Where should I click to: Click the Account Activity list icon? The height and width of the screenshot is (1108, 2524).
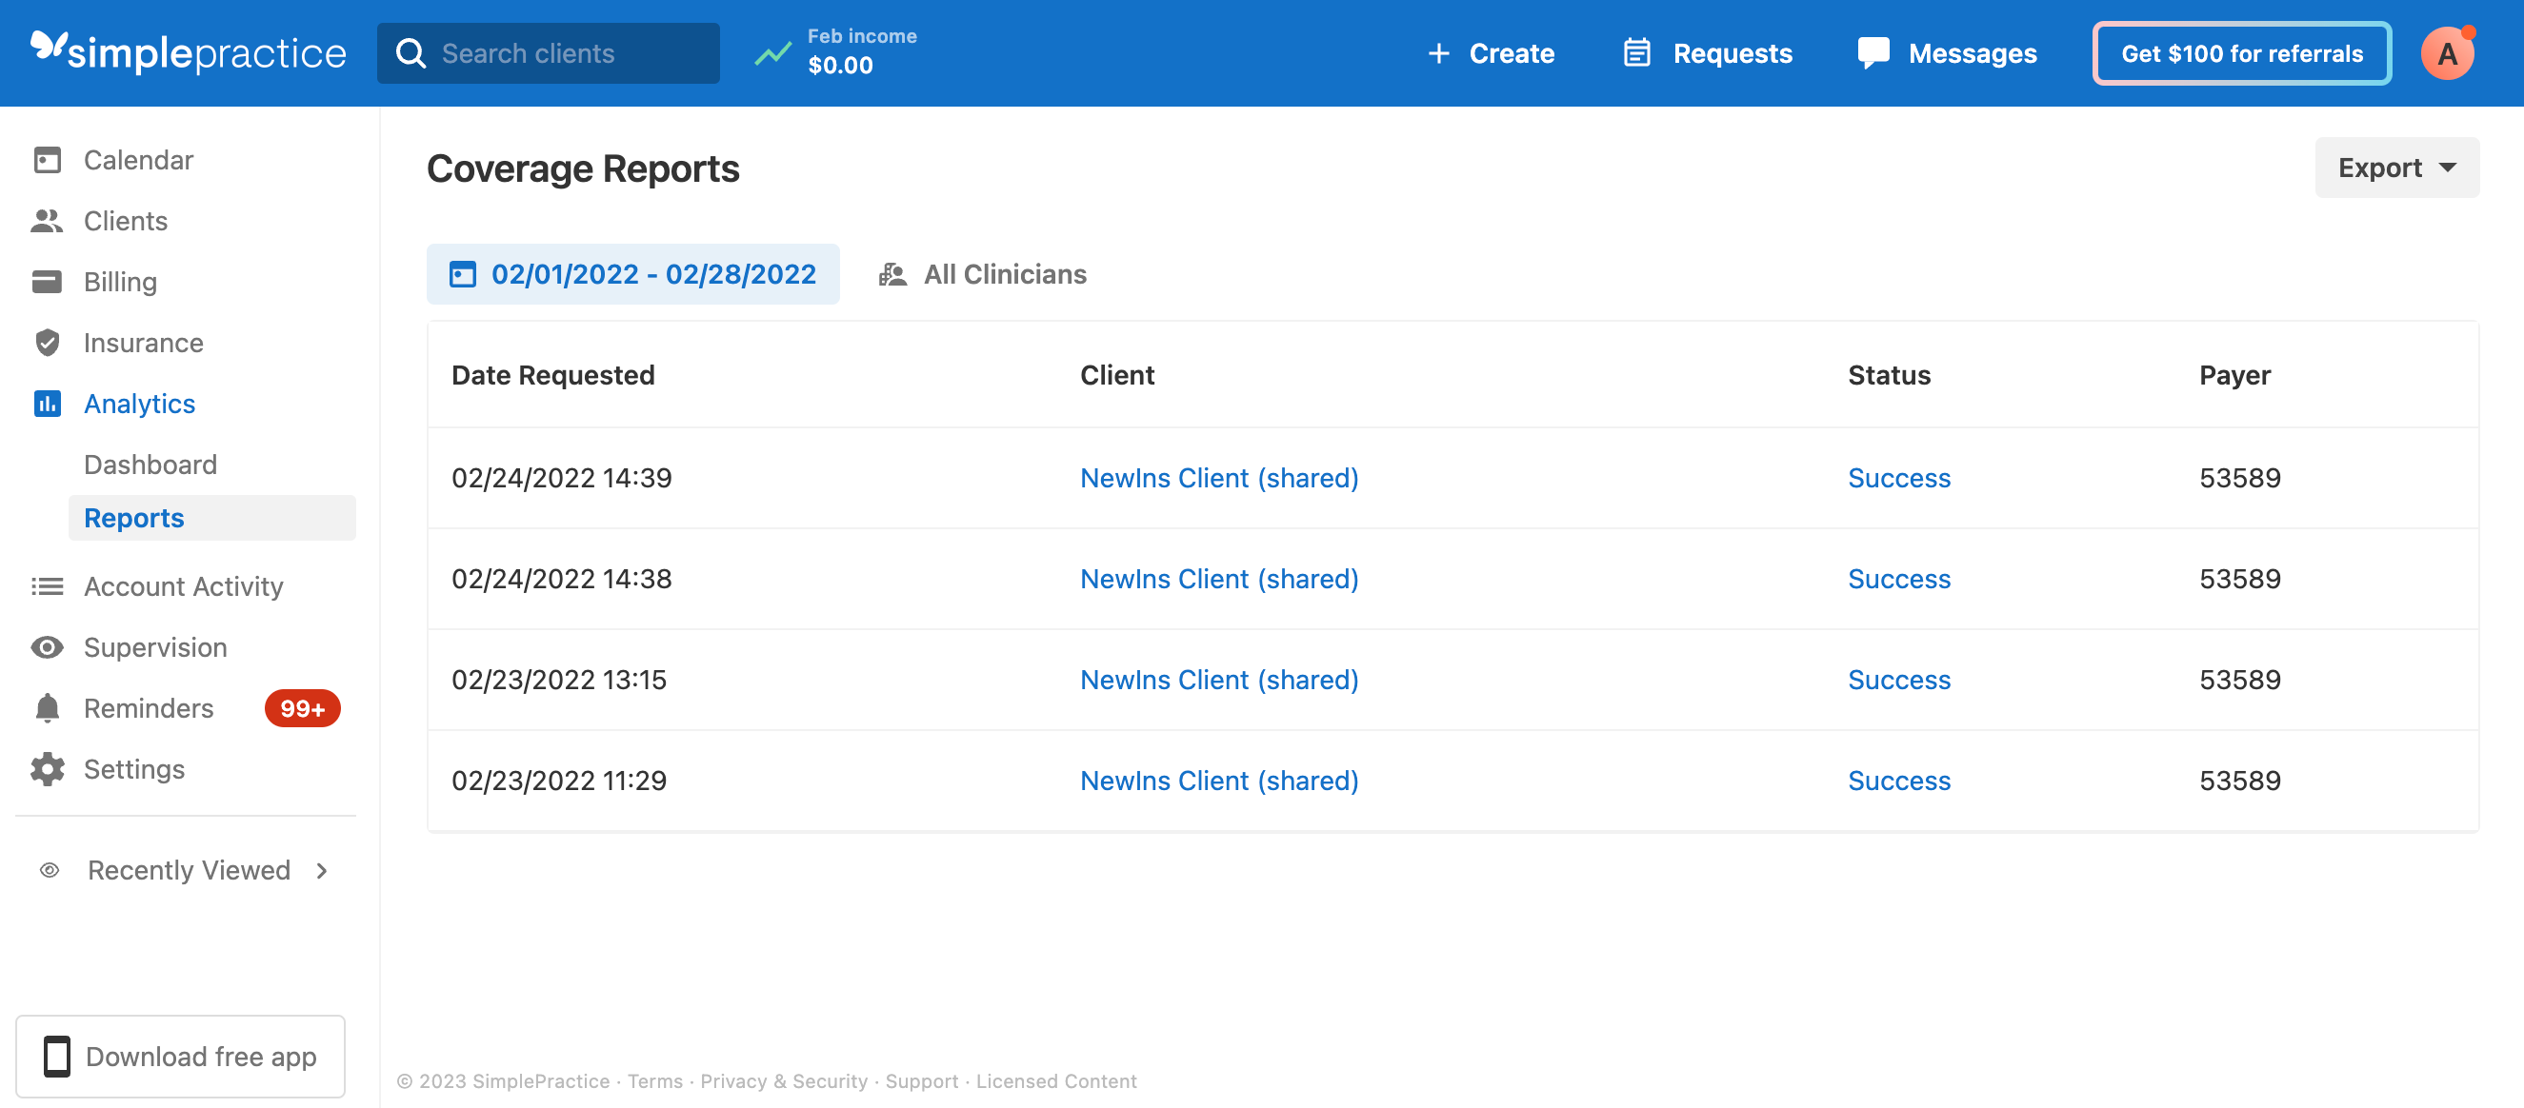47,585
